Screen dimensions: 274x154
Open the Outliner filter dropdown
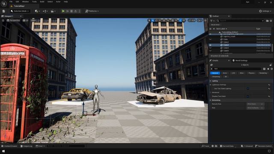(212, 21)
